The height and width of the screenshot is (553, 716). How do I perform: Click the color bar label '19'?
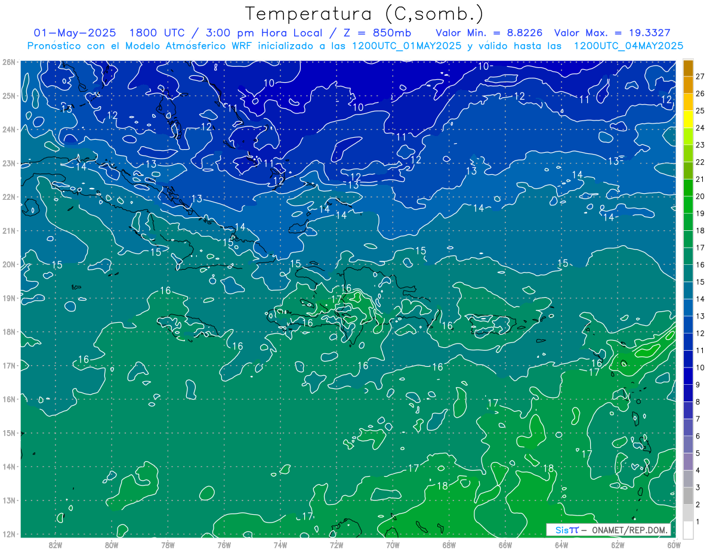pyautogui.click(x=700, y=213)
